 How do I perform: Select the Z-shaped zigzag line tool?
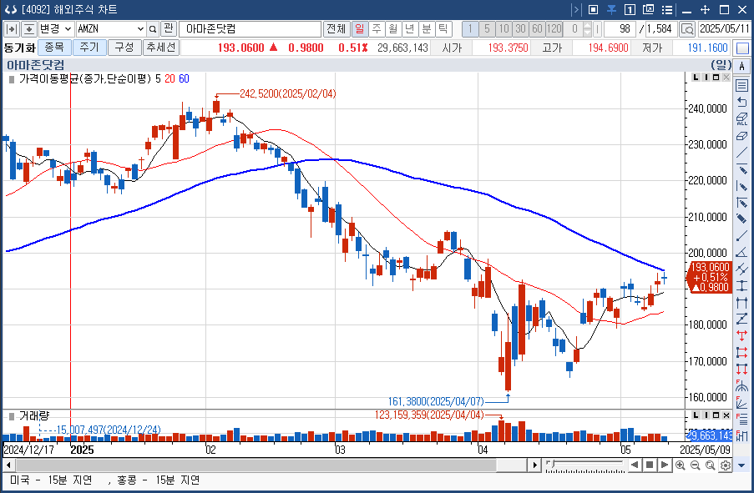click(741, 319)
